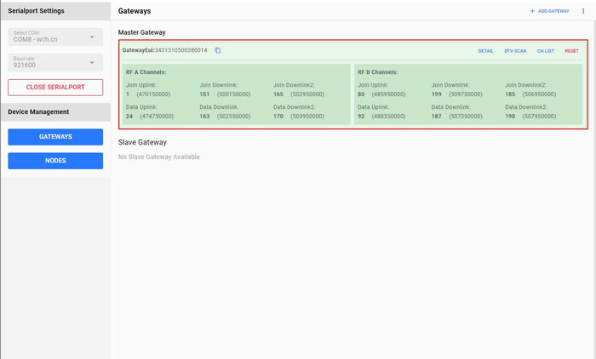Click the Device Management header

[38, 111]
